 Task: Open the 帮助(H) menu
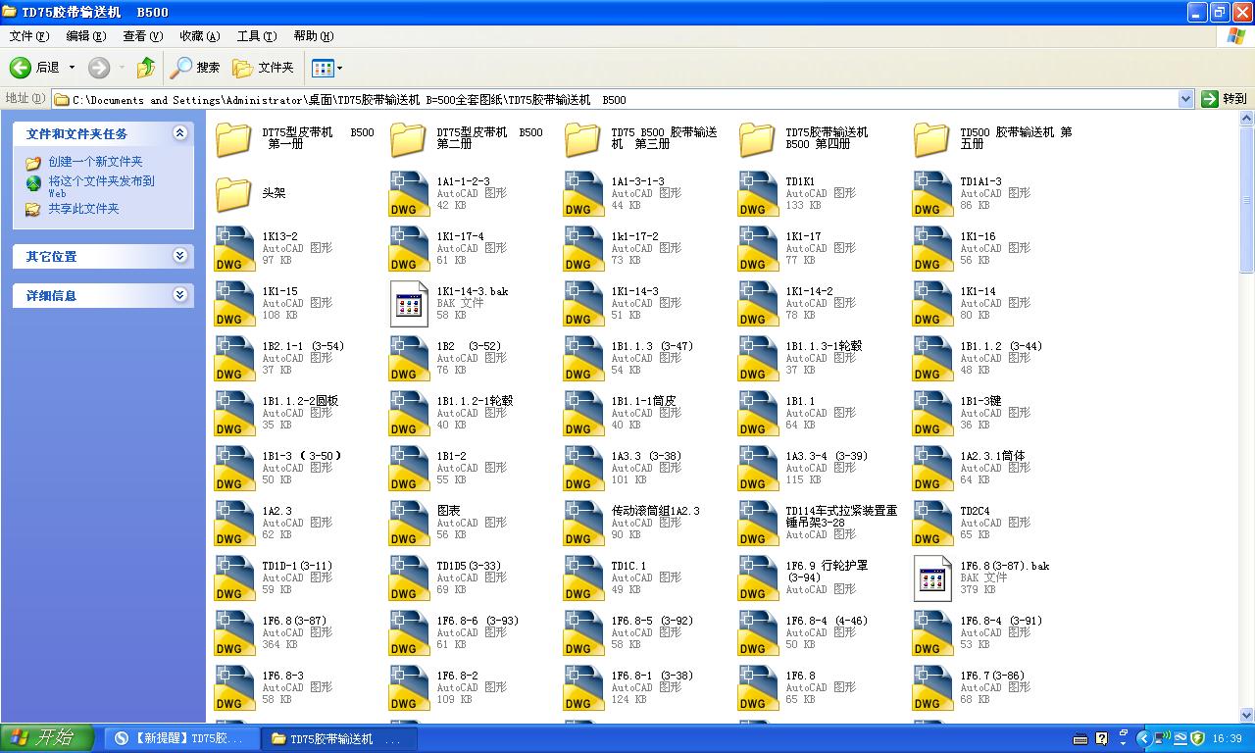[314, 36]
